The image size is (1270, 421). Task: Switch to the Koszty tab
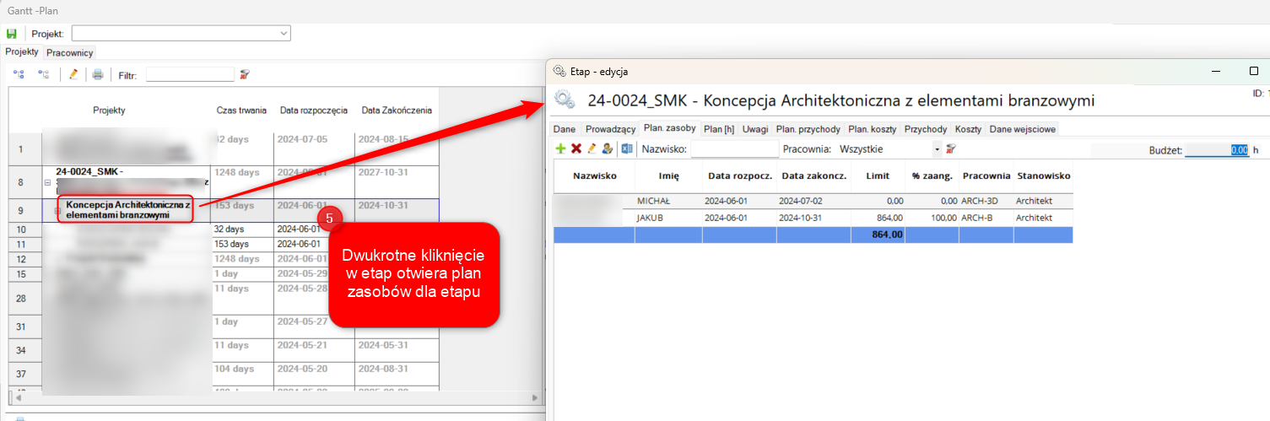969,129
